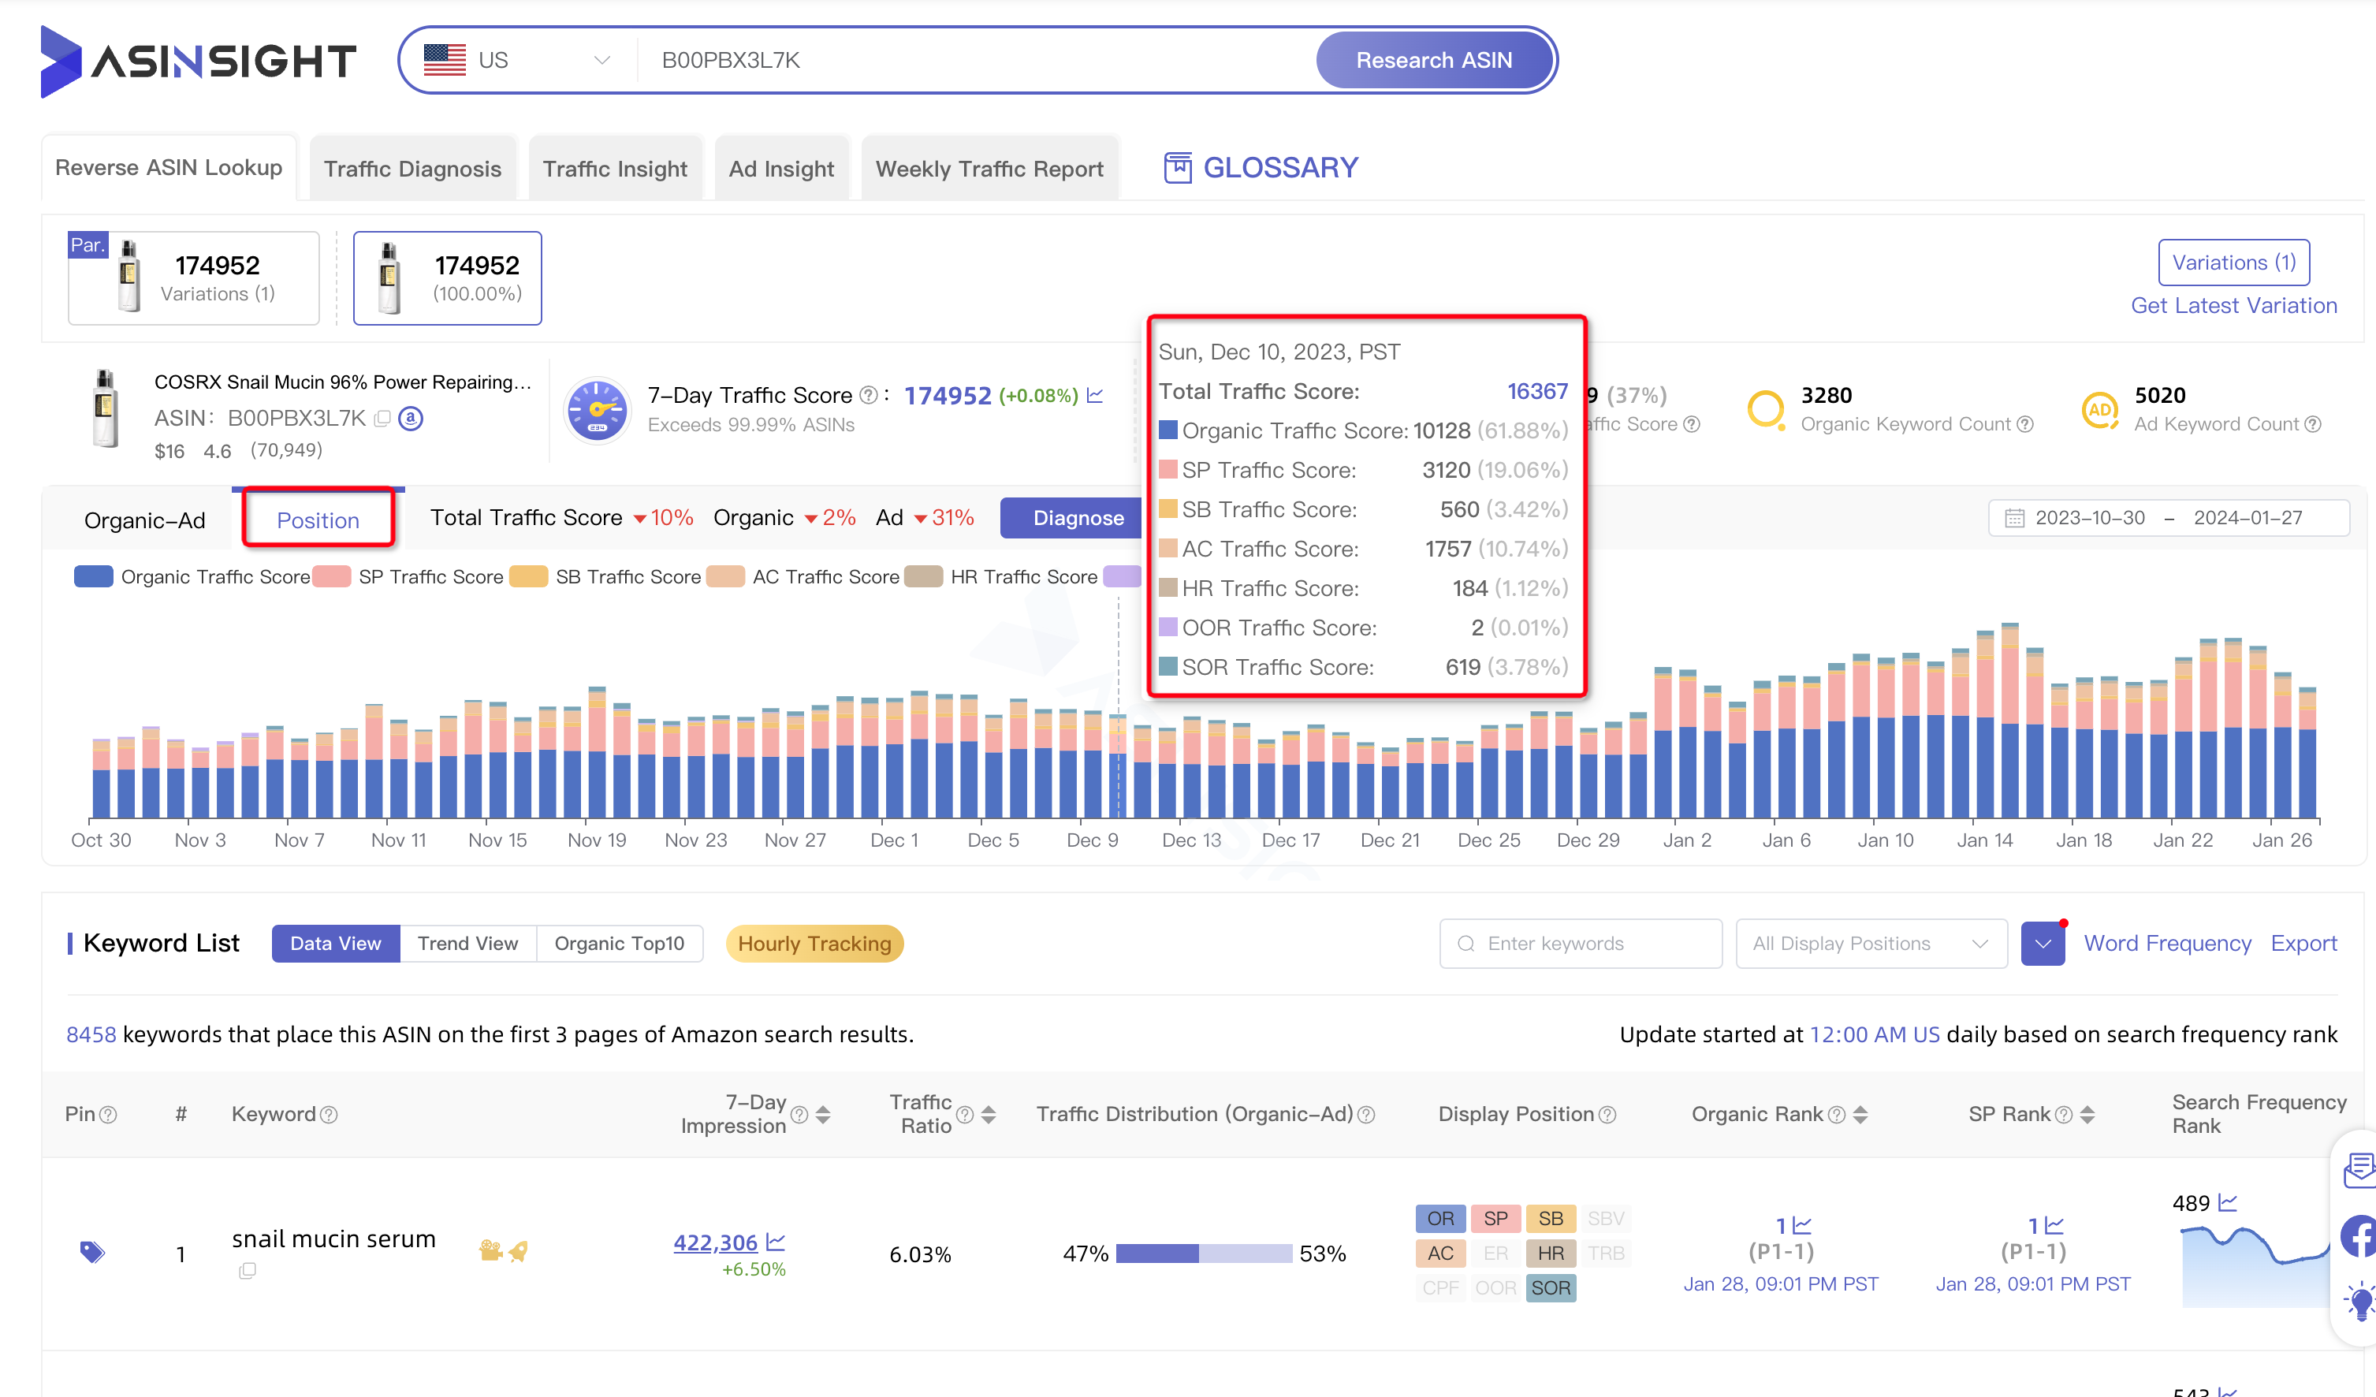Toggle SB Traffic Score legend swatch
This screenshot has height=1397, width=2376.
pos(529,577)
